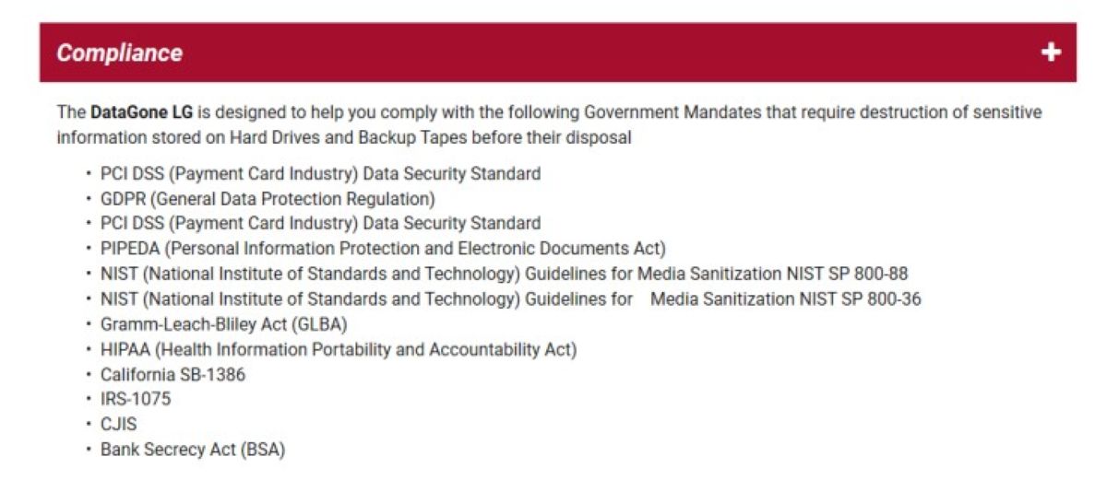Screen dimensions: 1107x480
Task: Collapse the red Compliance header bar
Action: (x=557, y=53)
